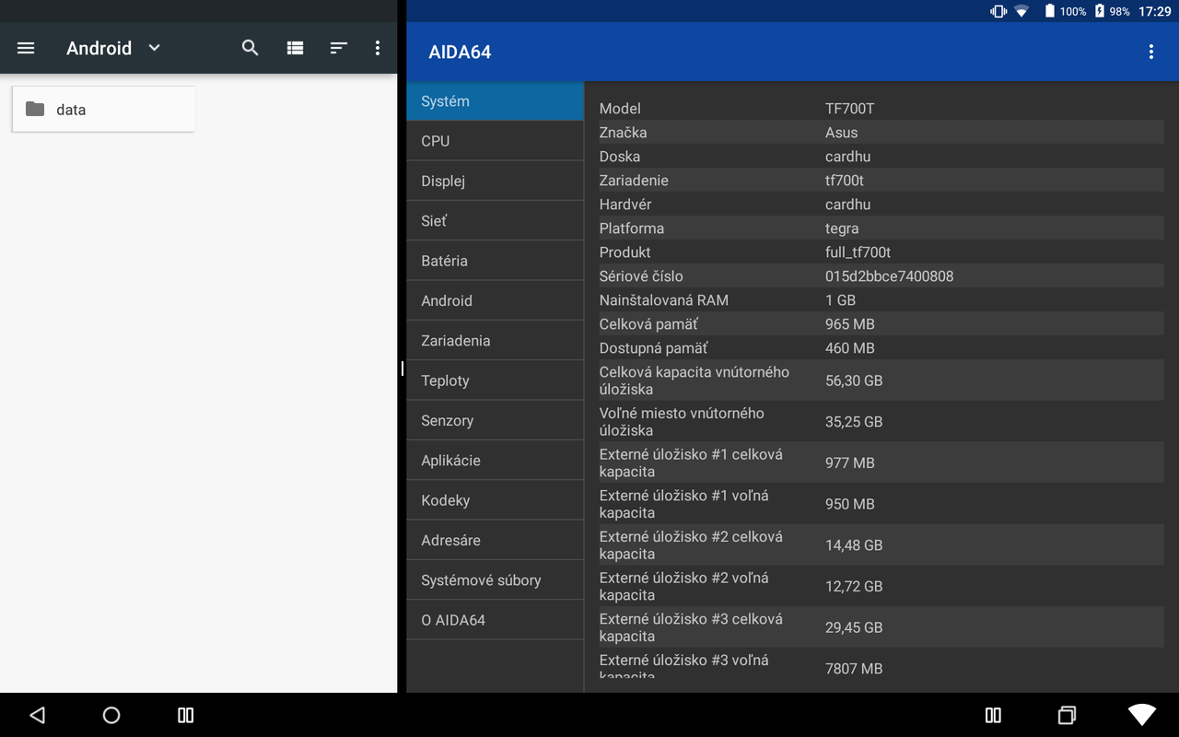This screenshot has height=737, width=1179.
Task: Select external storage #3 capacity 29,45 GB
Action: click(x=854, y=627)
